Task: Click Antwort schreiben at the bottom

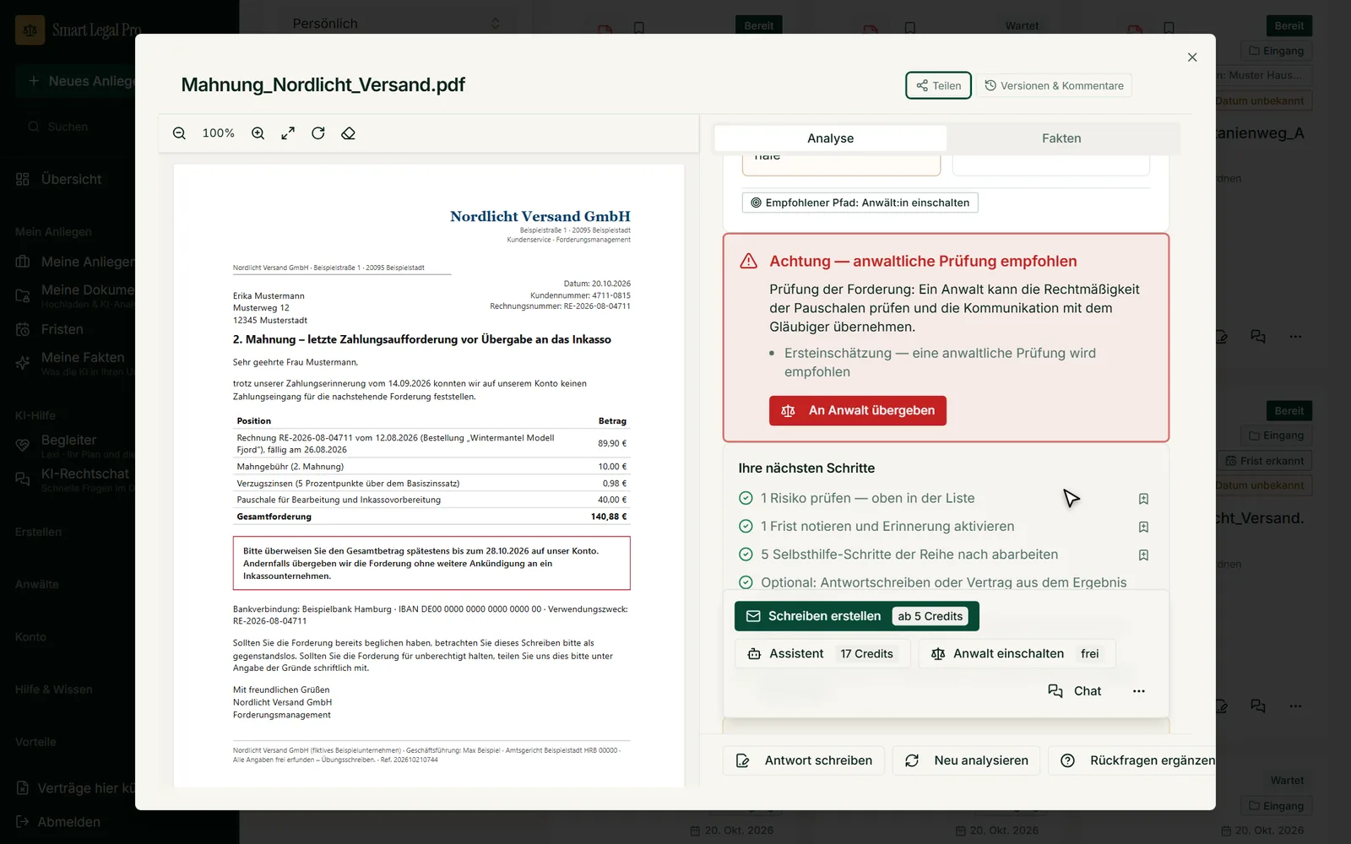Action: tap(804, 760)
